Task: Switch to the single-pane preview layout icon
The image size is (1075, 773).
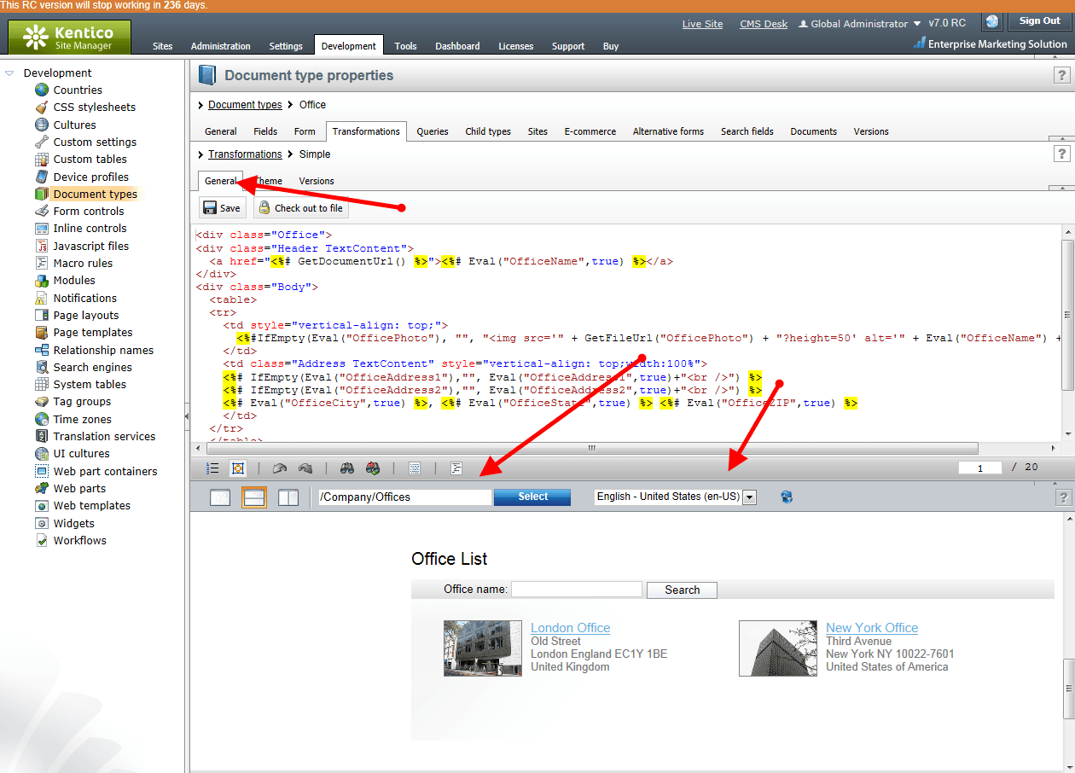Action: [220, 497]
